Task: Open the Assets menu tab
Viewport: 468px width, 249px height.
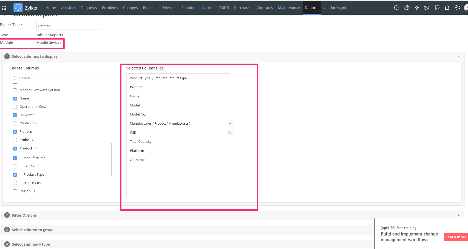Action: coord(207,8)
